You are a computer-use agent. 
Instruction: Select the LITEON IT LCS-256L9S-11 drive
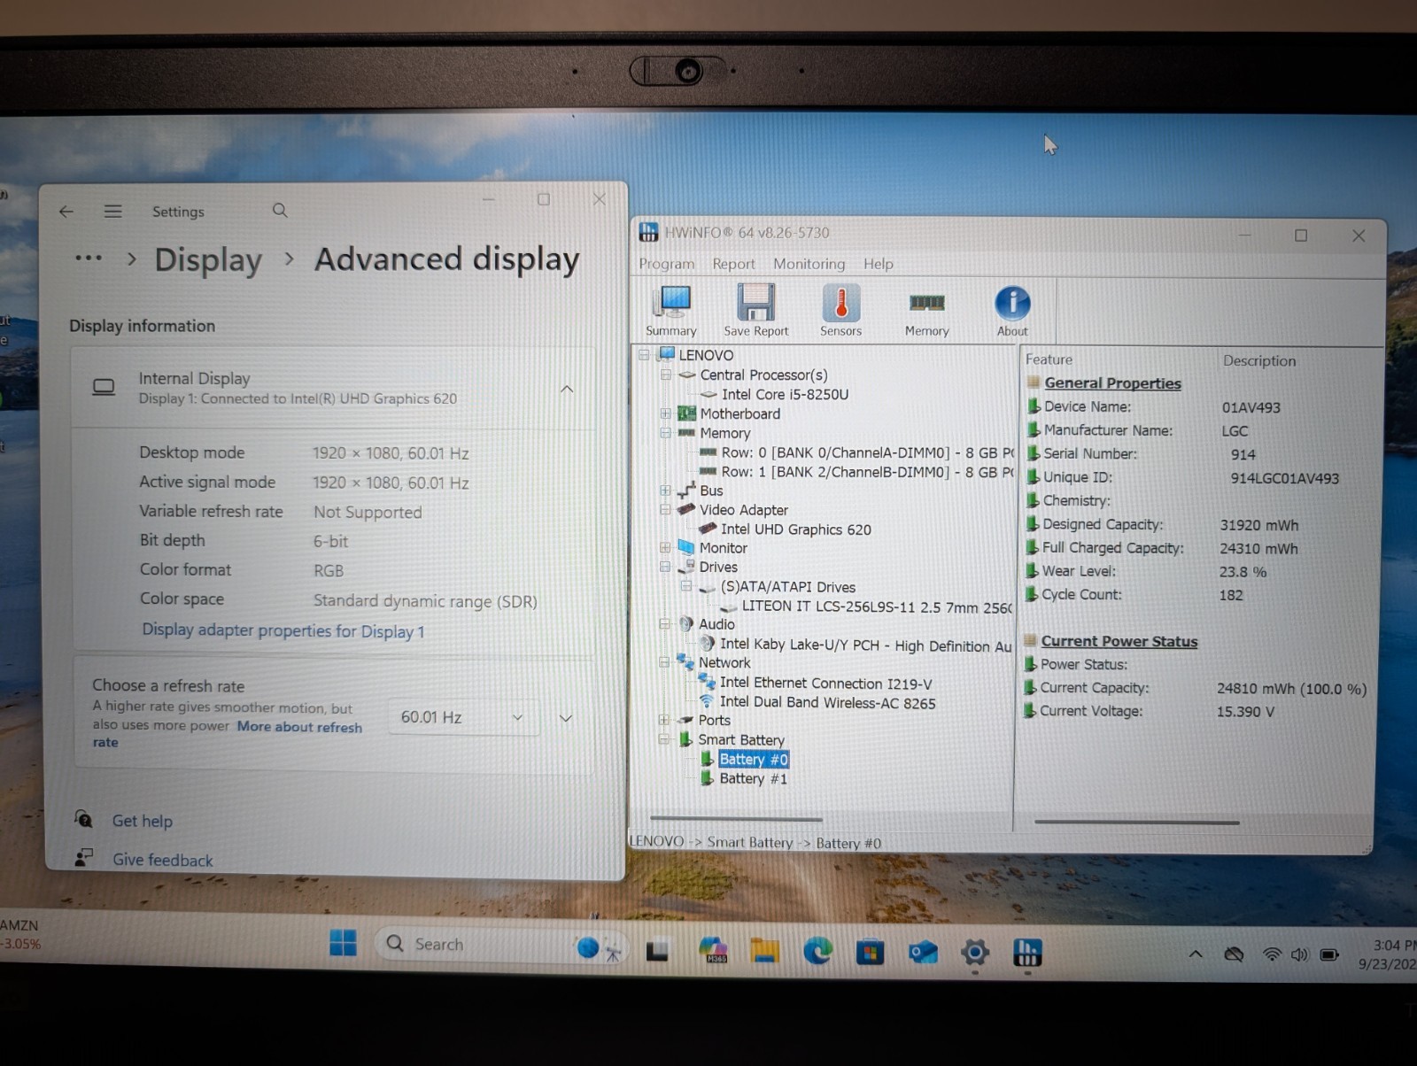point(877,607)
